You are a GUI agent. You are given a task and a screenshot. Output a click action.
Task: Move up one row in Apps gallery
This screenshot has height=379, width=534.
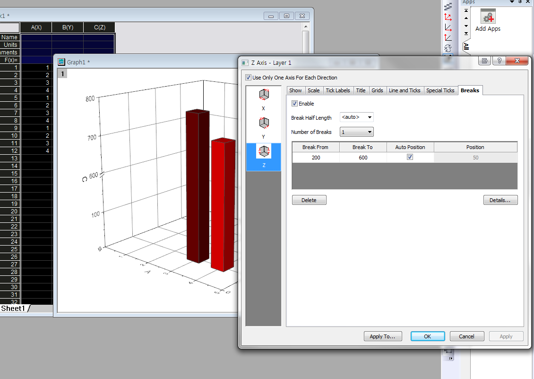pos(466,18)
